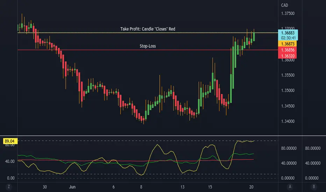This screenshot has height=192, width=326.
Task: Select the cyan 1.36883 current price label
Action: (288, 33)
